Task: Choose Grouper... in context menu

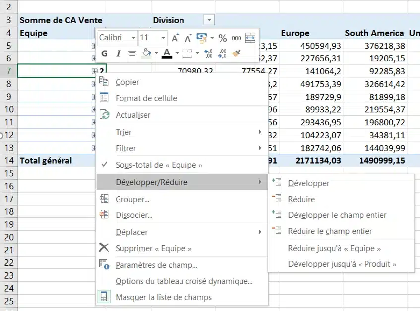Action: click(x=182, y=199)
